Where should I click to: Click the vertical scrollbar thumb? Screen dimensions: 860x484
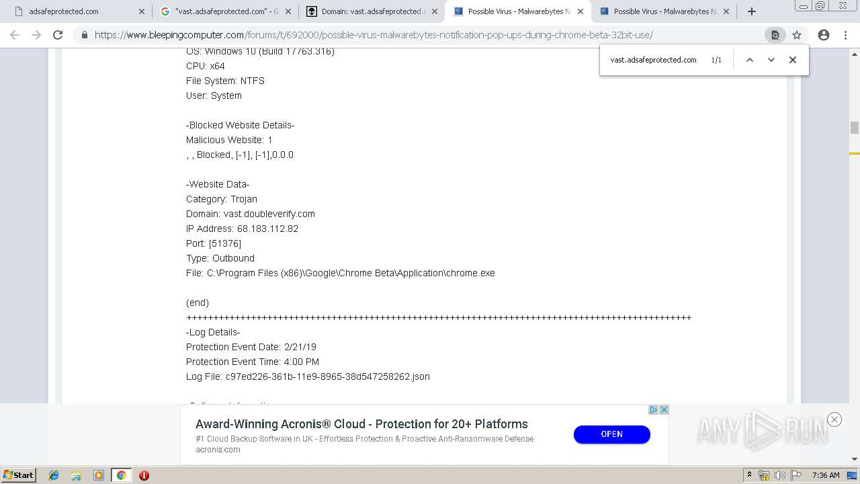(x=855, y=128)
